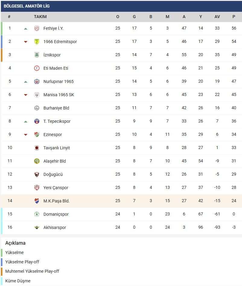Expand the Manisa 1965 SK position indicator
Image resolution: width=242 pixels, height=286 pixels.
tap(26, 95)
